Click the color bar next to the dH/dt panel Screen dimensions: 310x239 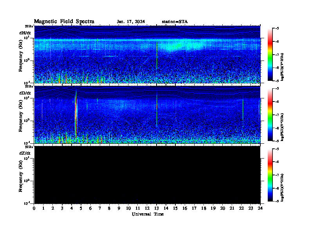pos(270,55)
